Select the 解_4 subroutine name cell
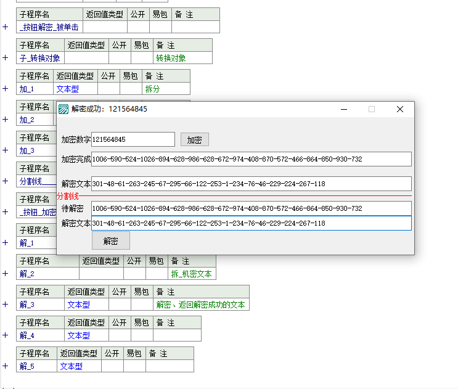458x389 pixels. [x=40, y=335]
